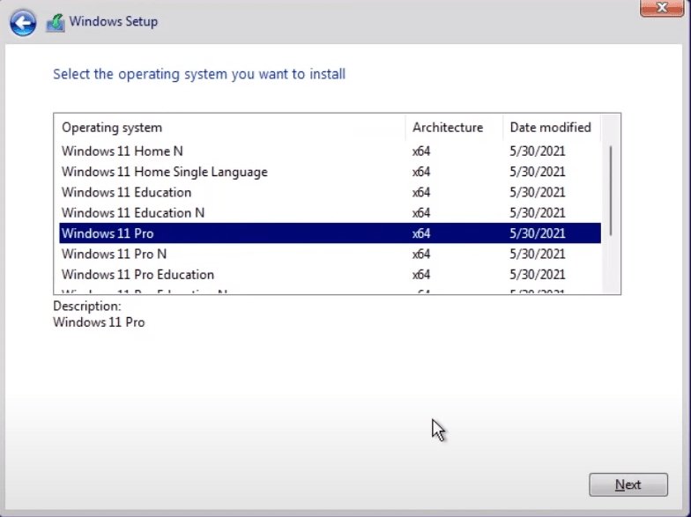Click the Architecture column header
The height and width of the screenshot is (517, 691).
pyautogui.click(x=454, y=128)
